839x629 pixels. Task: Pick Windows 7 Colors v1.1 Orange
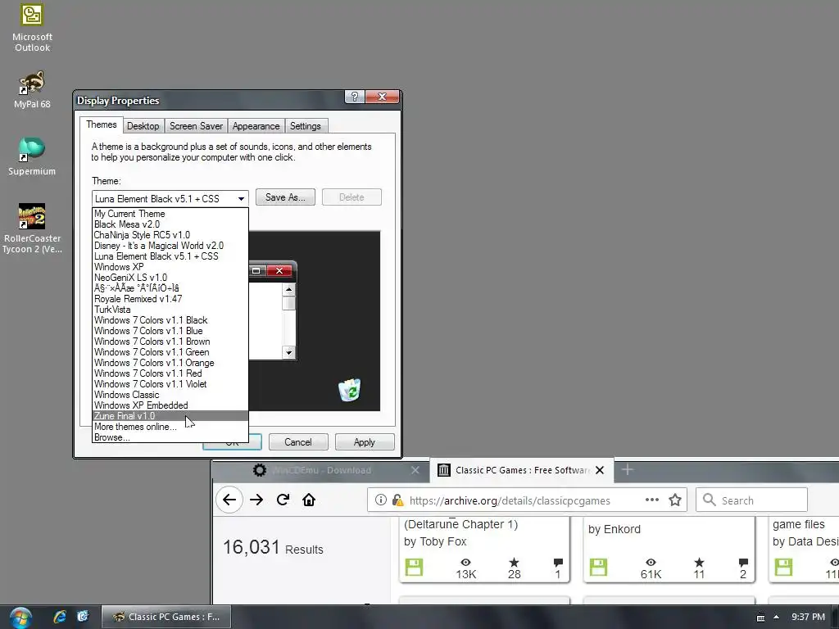(x=170, y=363)
